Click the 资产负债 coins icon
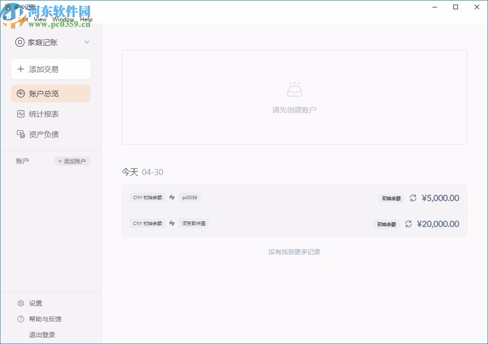The image size is (488, 344). pos(20,134)
